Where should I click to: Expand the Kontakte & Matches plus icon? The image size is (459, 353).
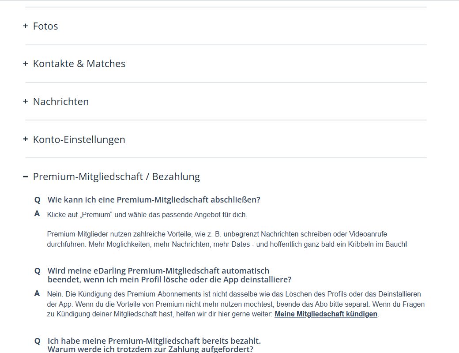[26, 64]
